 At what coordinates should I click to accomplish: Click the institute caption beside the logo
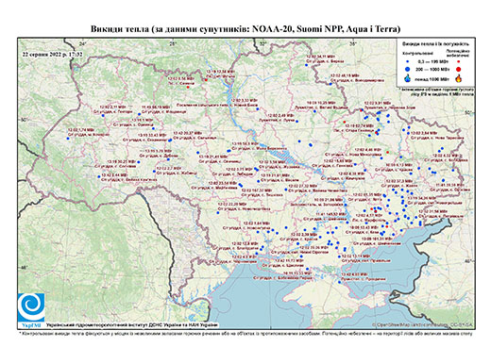tap(131, 324)
